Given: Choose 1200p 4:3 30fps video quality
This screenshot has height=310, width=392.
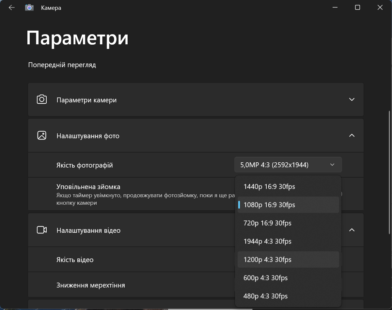Looking at the screenshot, I should (288, 260).
